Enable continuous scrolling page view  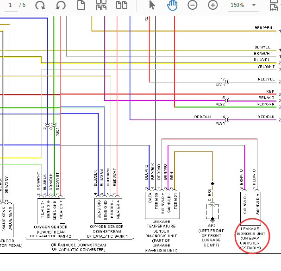pos(101,5)
